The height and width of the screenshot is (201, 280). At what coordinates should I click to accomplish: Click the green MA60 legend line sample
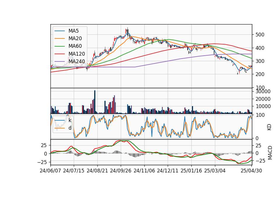tap(60, 46)
